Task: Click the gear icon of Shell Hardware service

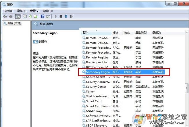Action: point(84,96)
